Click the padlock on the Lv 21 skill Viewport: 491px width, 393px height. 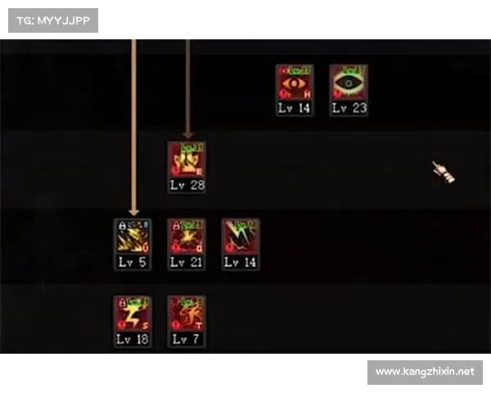coord(176,225)
